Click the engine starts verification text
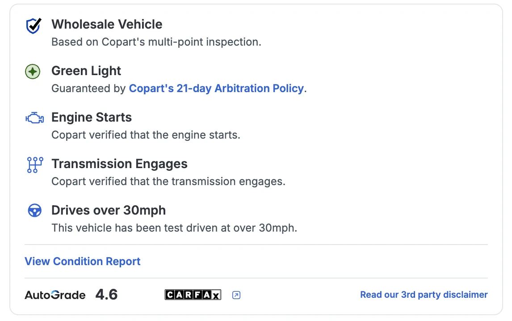 pos(146,135)
